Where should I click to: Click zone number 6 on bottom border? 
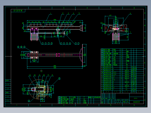pos(134,105)
